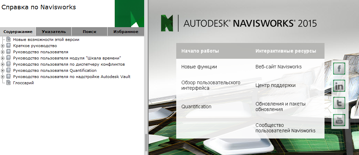Open the Quantification link under Начало работы
This screenshot has height=155, width=359.
point(196,107)
